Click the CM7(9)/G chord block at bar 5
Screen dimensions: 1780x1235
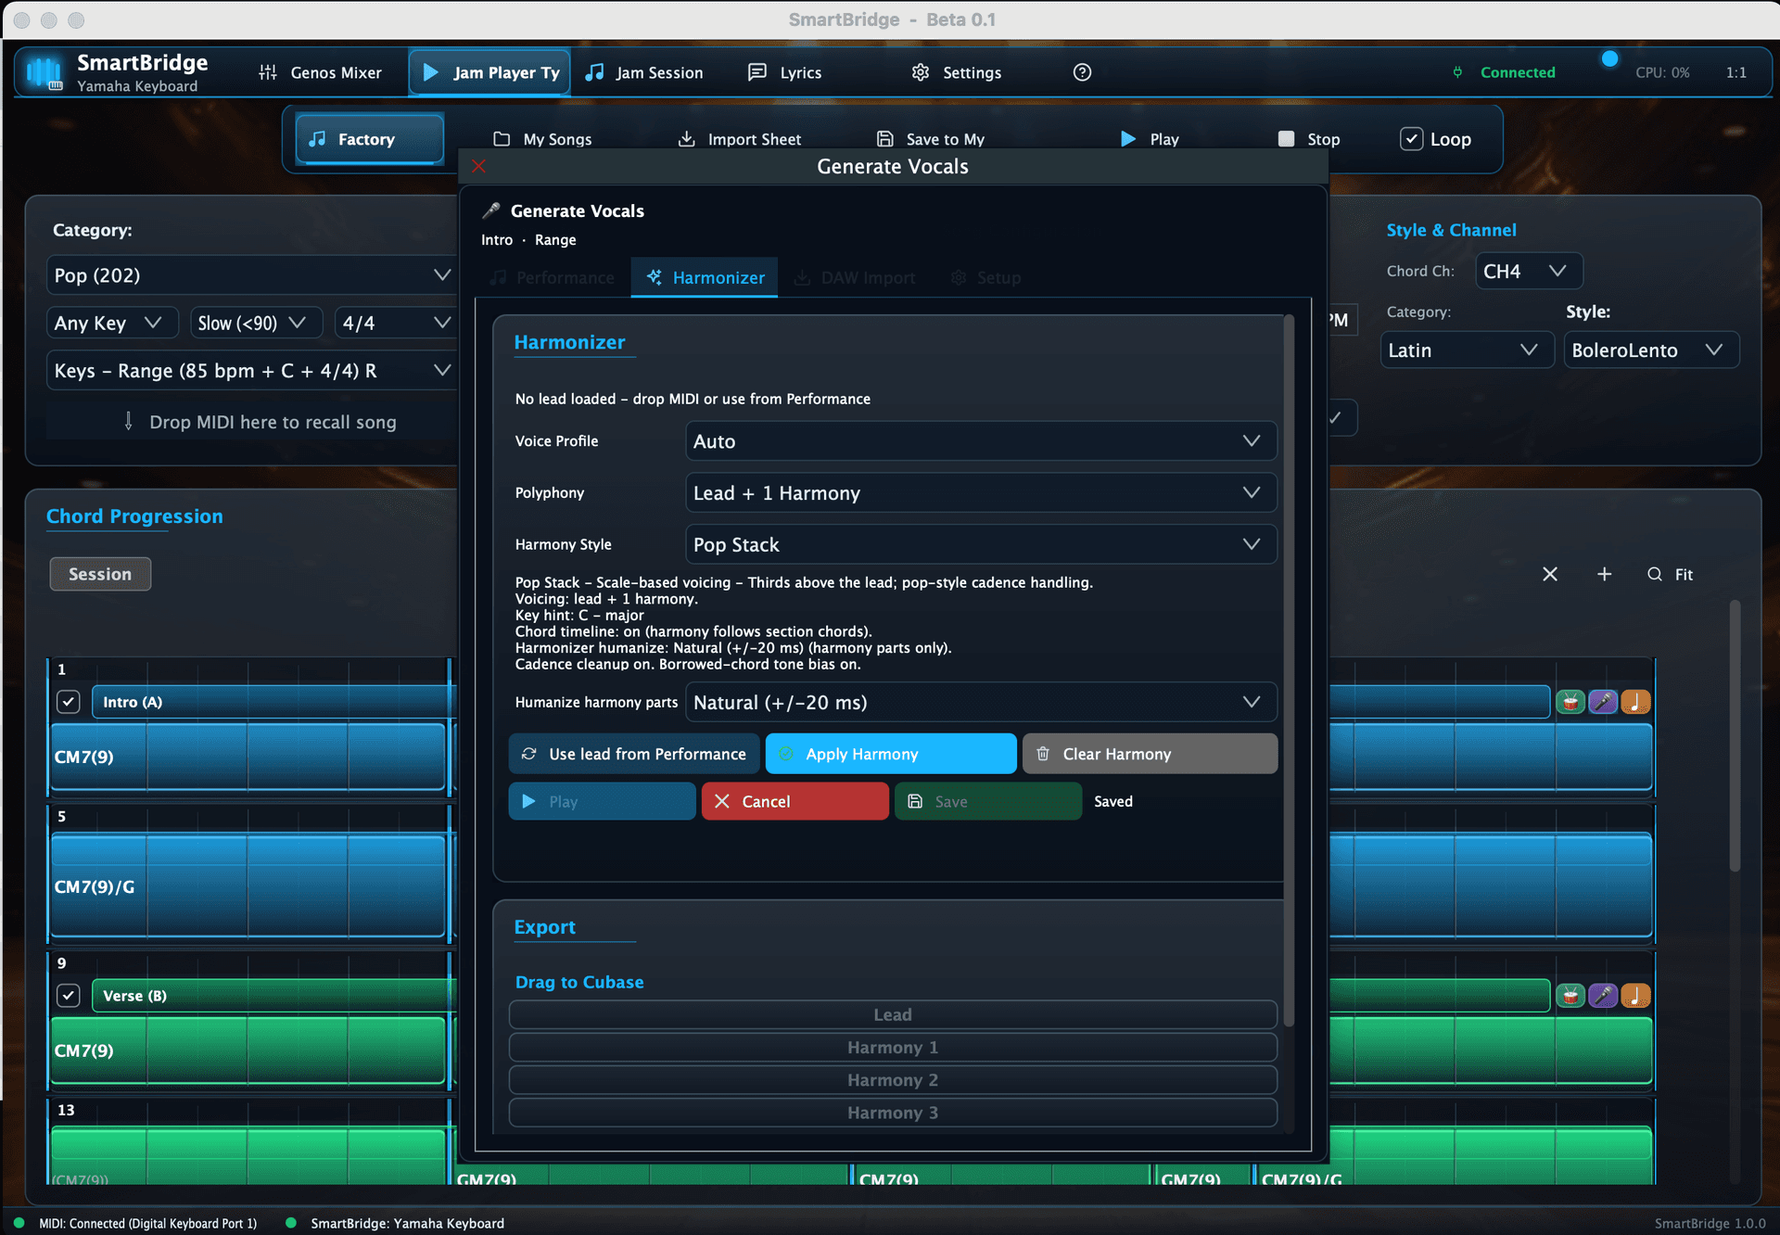pyautogui.click(x=248, y=886)
